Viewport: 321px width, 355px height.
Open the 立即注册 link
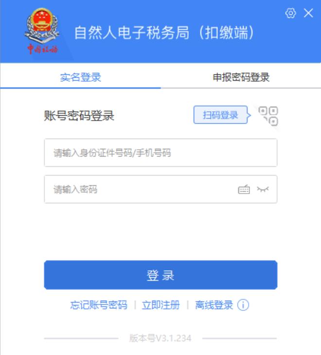(160, 305)
